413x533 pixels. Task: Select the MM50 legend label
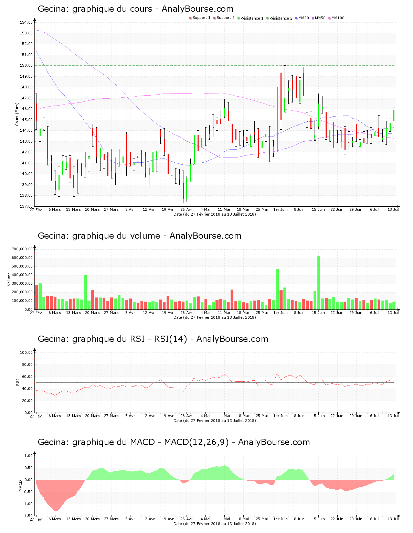tap(320, 18)
